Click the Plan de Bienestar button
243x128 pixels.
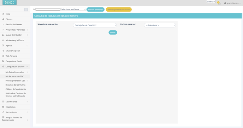(95, 9)
